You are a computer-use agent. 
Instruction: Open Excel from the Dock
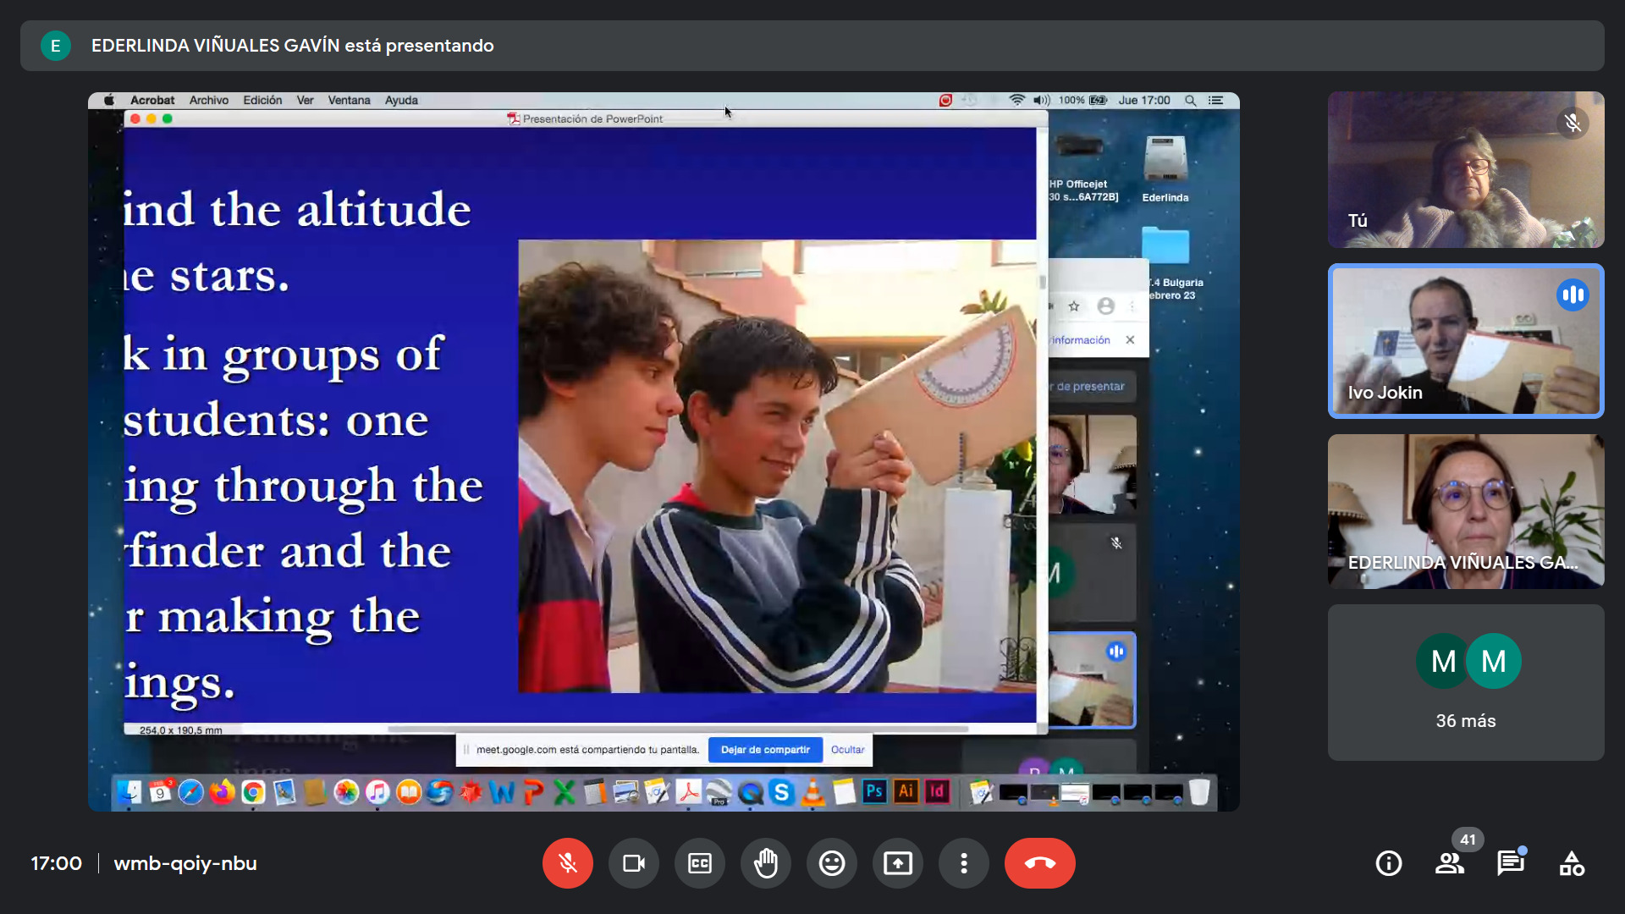click(565, 792)
